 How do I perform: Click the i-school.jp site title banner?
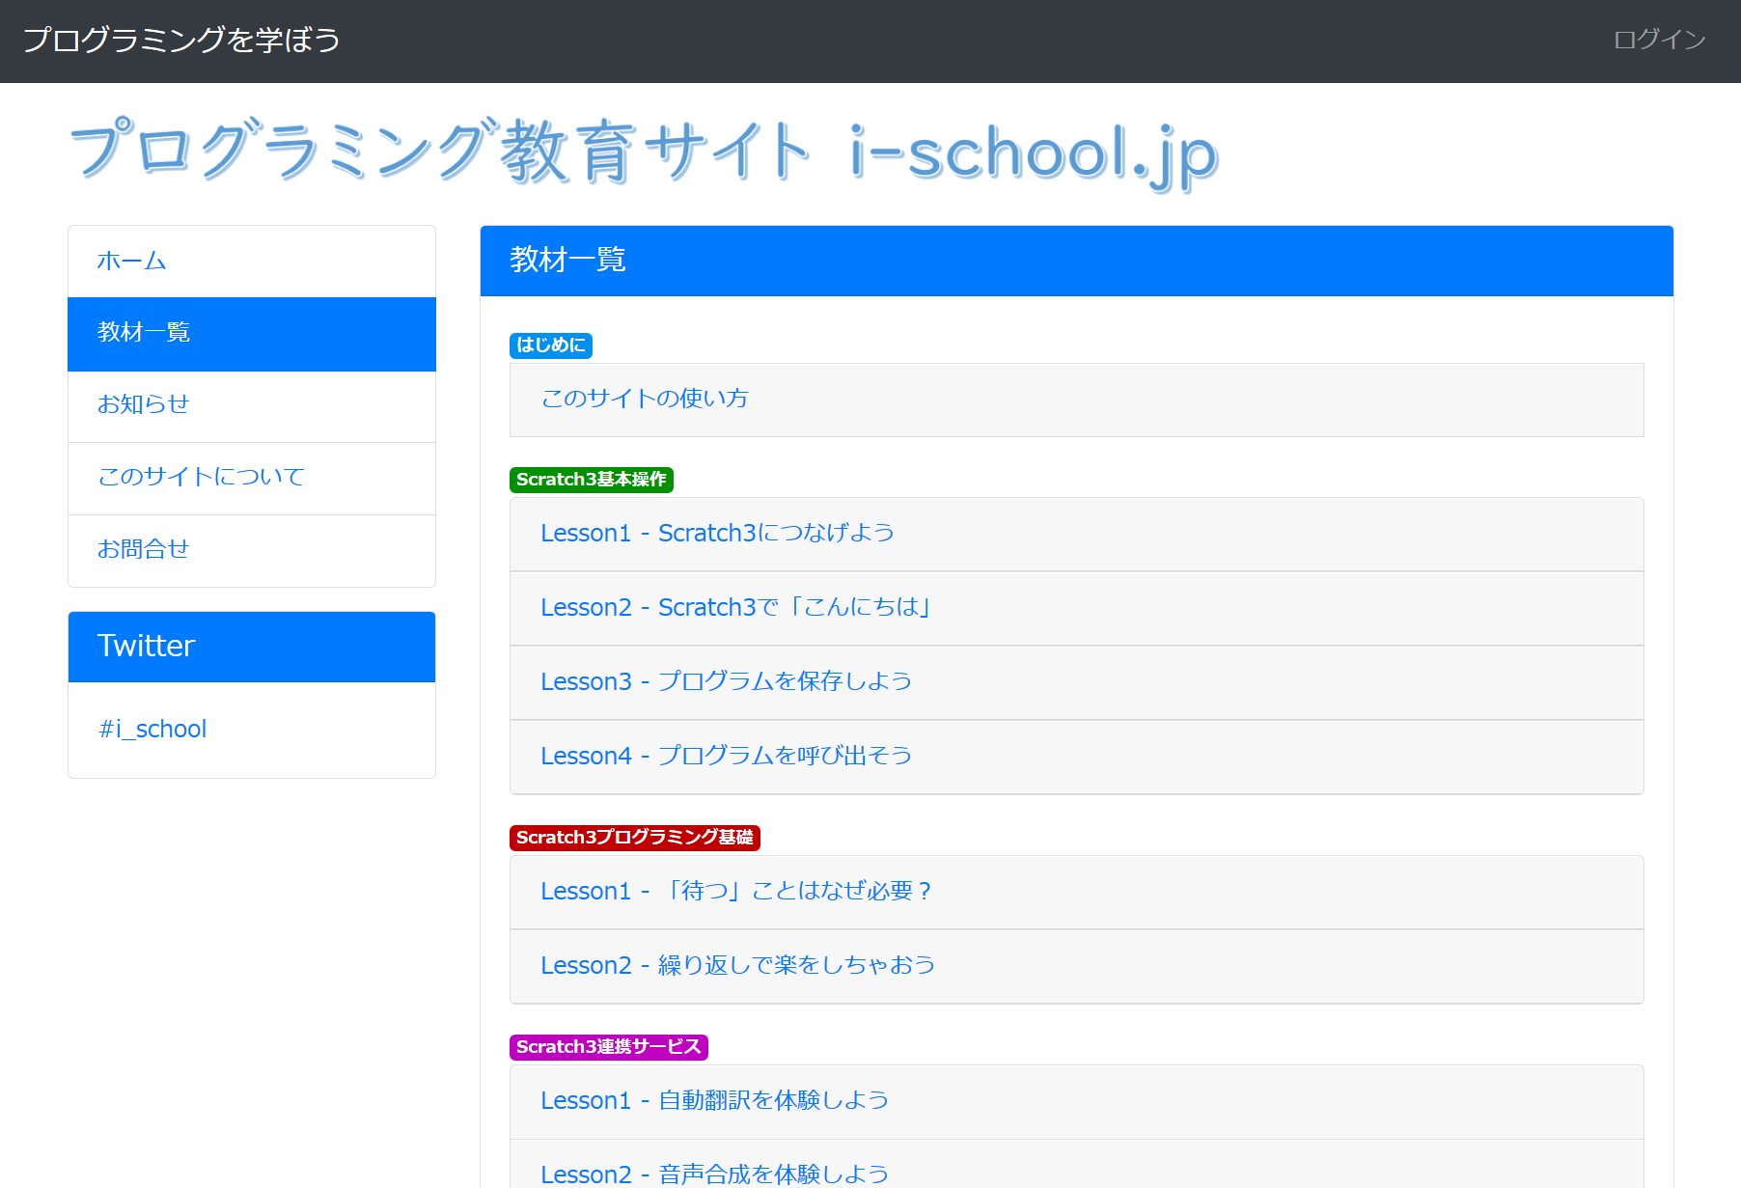tap(645, 152)
